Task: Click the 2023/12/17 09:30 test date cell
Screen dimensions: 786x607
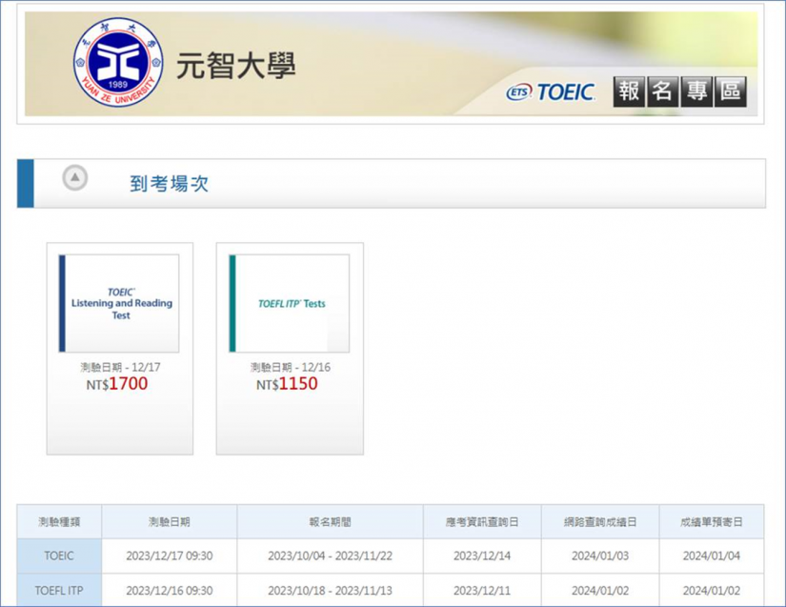Action: tap(170, 556)
